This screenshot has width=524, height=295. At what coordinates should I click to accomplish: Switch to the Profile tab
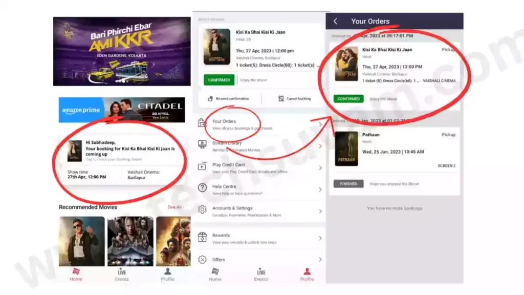click(x=307, y=270)
